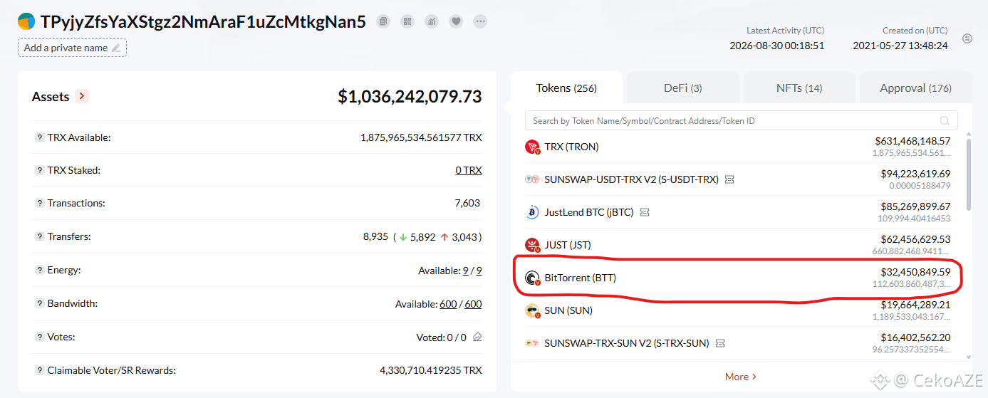
Task: Click the vote edit icon next to Voted
Action: click(x=477, y=337)
